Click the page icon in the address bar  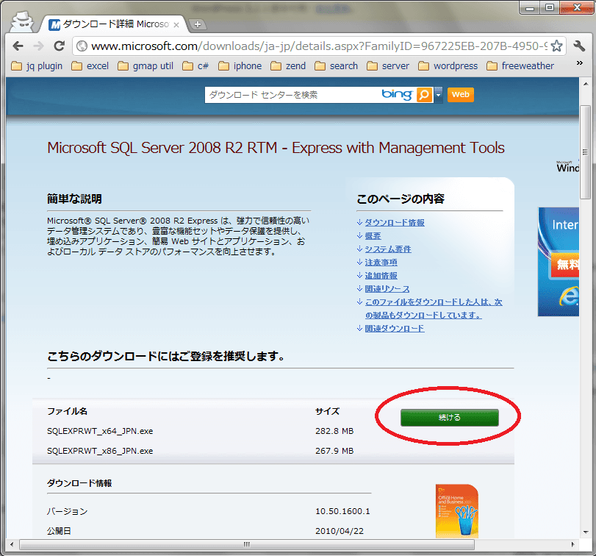click(81, 45)
